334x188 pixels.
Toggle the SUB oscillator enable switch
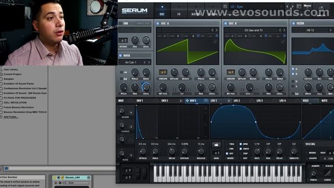pyautogui.click(x=121, y=23)
